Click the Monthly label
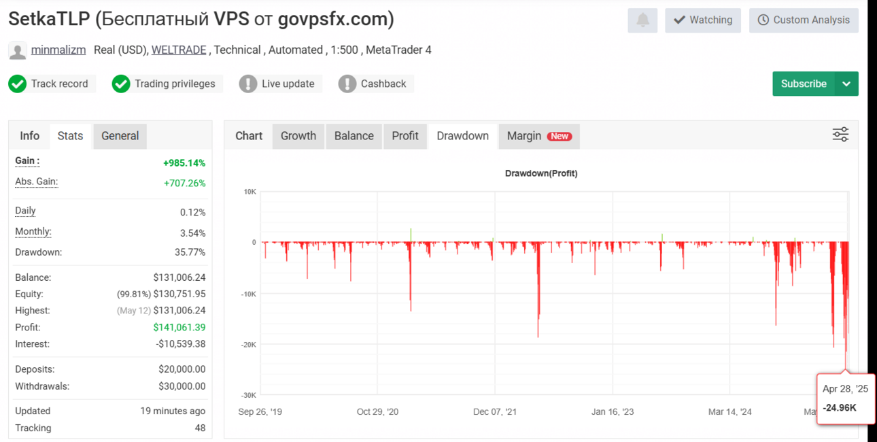877x442 pixels. [33, 232]
